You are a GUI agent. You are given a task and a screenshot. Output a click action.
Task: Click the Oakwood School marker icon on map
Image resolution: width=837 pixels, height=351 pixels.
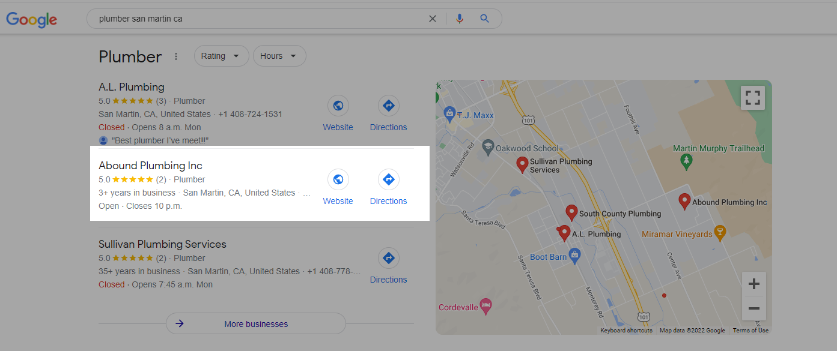(489, 148)
